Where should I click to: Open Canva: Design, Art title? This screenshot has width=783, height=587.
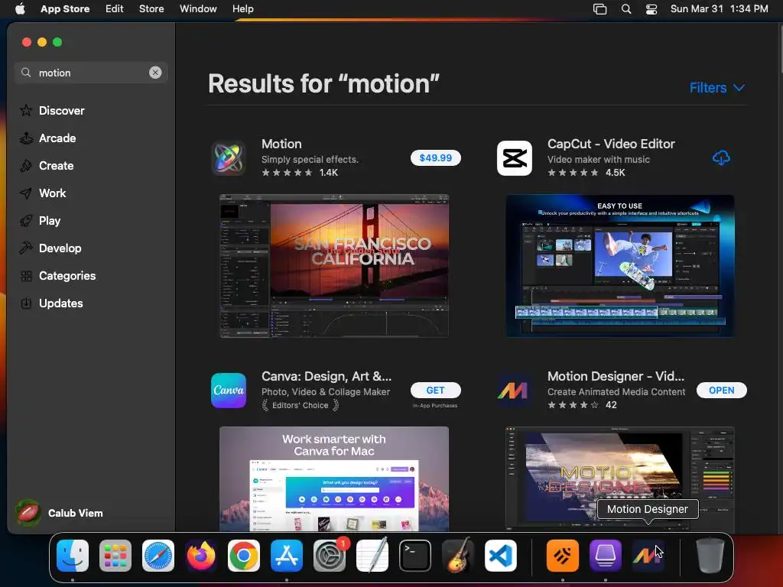pos(327,376)
